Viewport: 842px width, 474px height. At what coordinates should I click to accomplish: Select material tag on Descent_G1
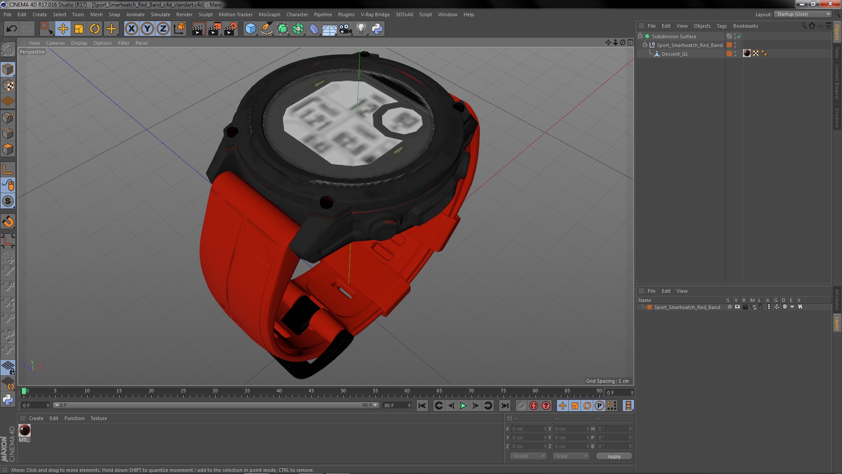pos(747,54)
